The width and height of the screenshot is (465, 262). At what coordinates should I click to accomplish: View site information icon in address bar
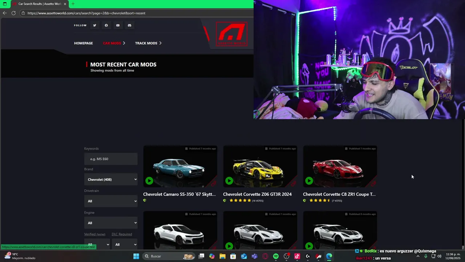(x=23, y=13)
